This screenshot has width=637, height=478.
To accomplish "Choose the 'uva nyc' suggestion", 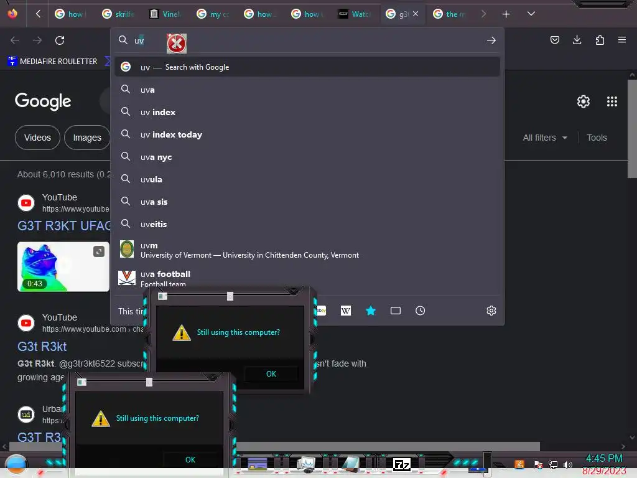I will pos(307,157).
